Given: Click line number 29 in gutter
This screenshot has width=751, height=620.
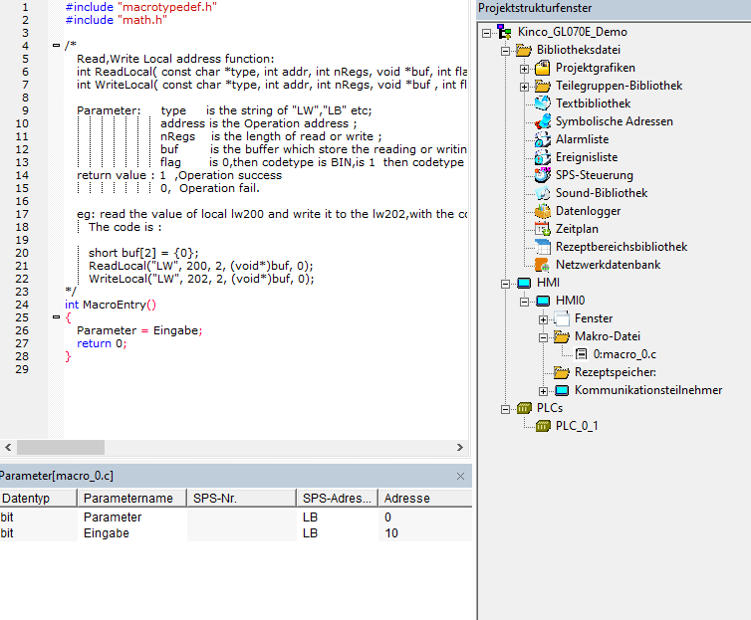Looking at the screenshot, I should click(x=22, y=369).
